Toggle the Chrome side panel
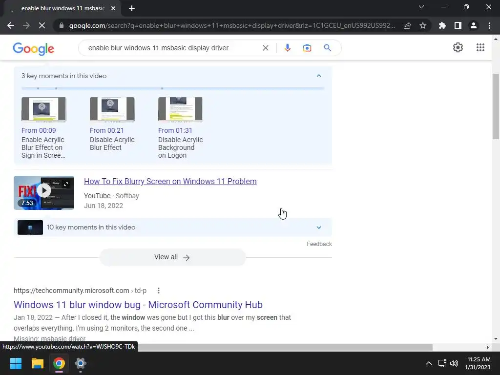Viewport: 500px width, 375px height. point(458,25)
